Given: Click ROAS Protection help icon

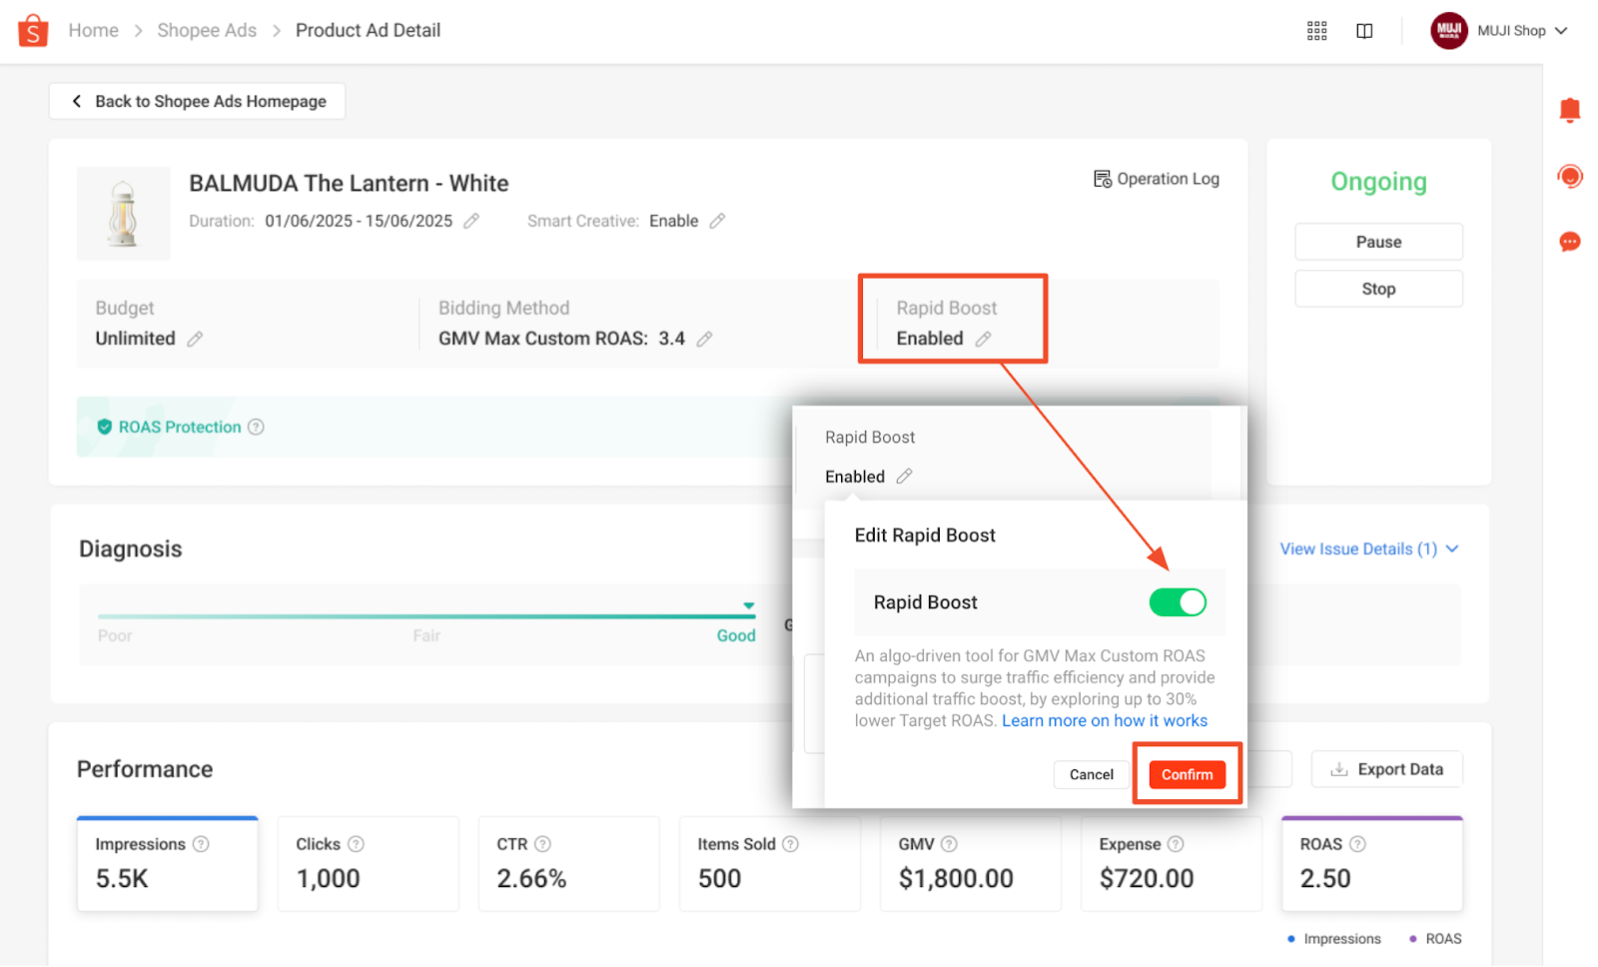Looking at the screenshot, I should [256, 427].
